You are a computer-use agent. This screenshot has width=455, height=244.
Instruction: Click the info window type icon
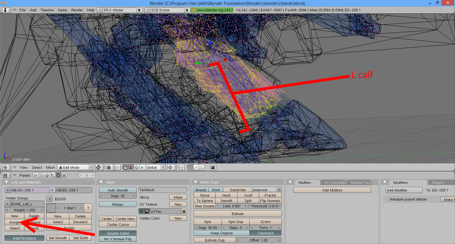6,10
